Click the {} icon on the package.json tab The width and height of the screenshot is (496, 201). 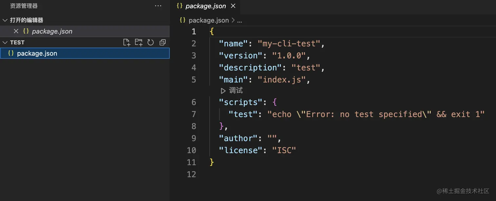click(179, 6)
